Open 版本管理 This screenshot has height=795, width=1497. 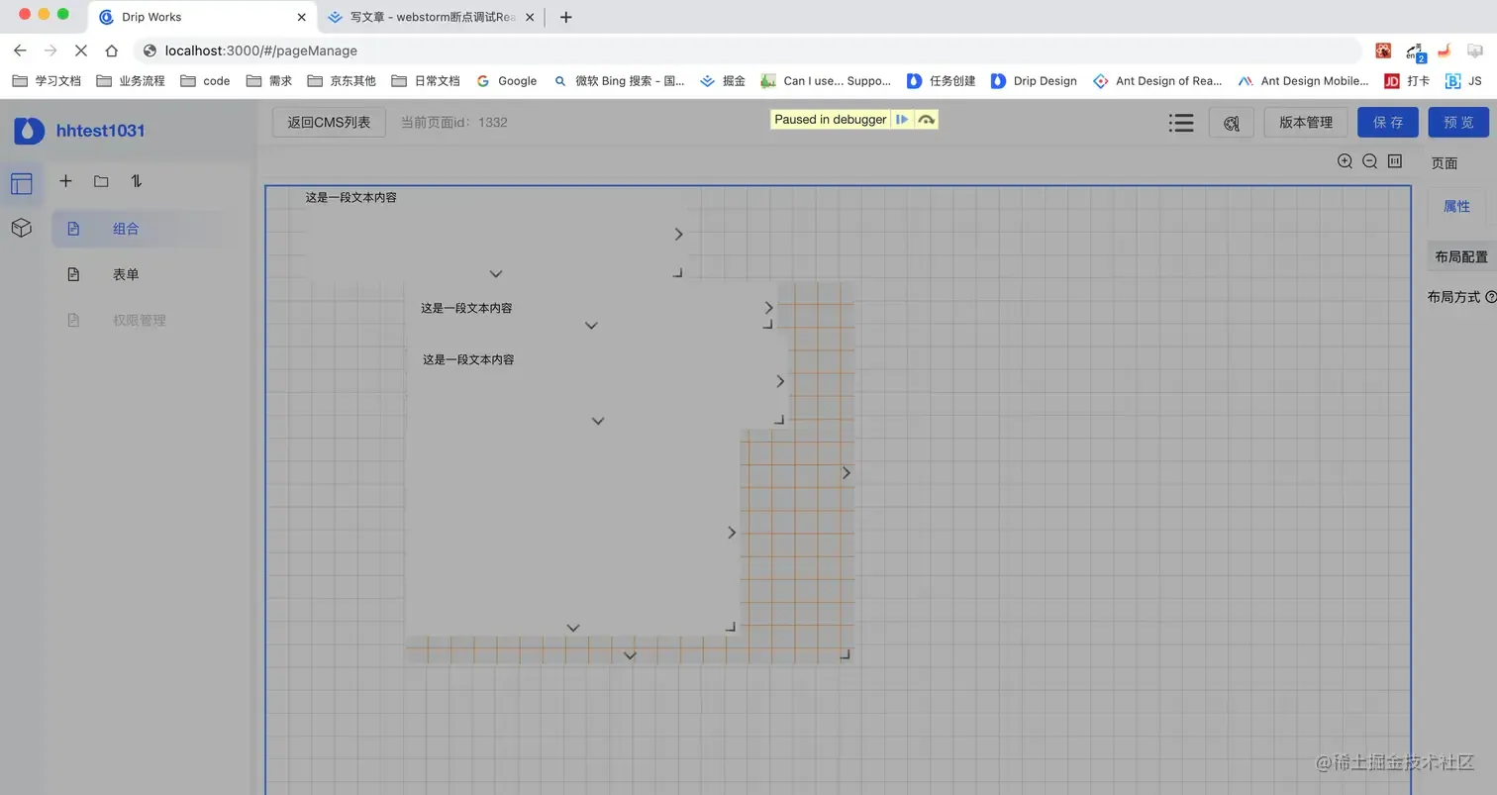(x=1306, y=123)
